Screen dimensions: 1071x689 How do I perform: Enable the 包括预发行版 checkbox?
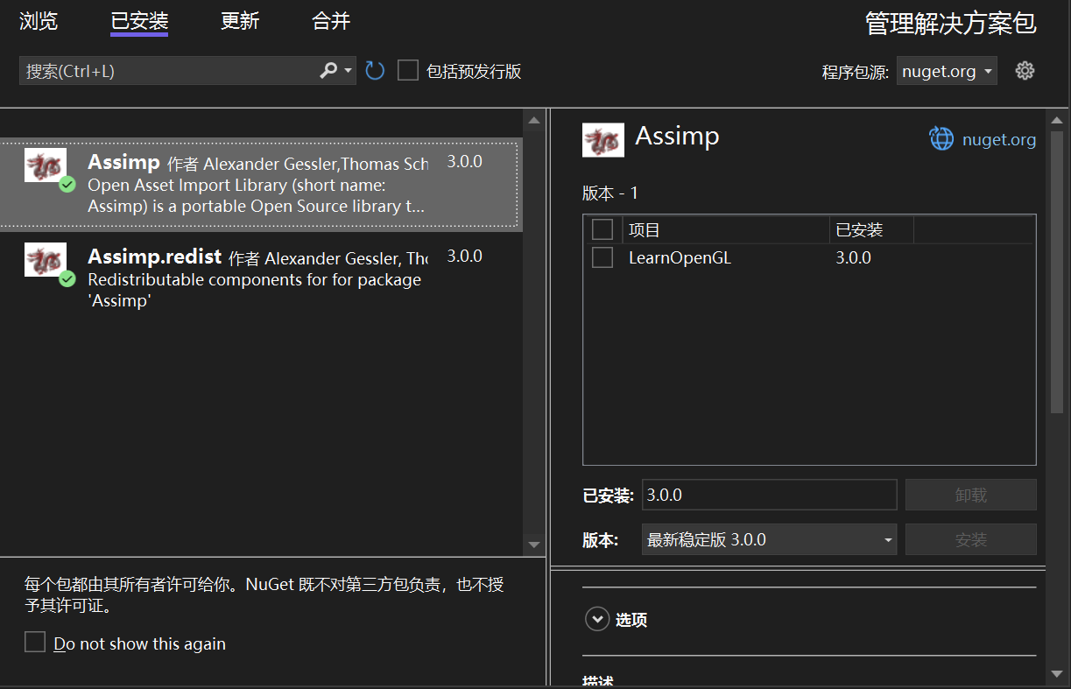408,70
